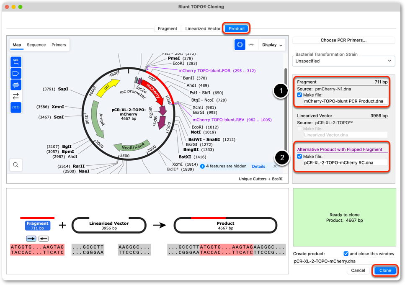Open the hidden features Details link
This screenshot has width=405, height=285.
coord(258,167)
